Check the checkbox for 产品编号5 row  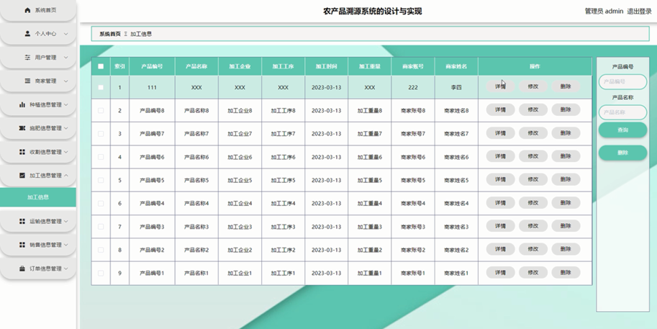coord(101,180)
